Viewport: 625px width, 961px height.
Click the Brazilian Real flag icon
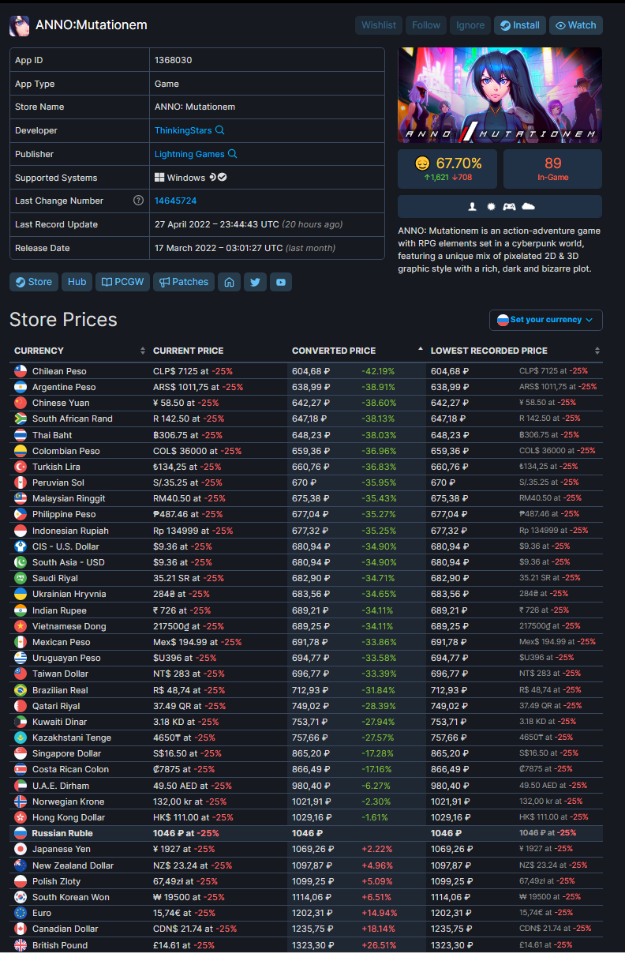click(x=21, y=690)
